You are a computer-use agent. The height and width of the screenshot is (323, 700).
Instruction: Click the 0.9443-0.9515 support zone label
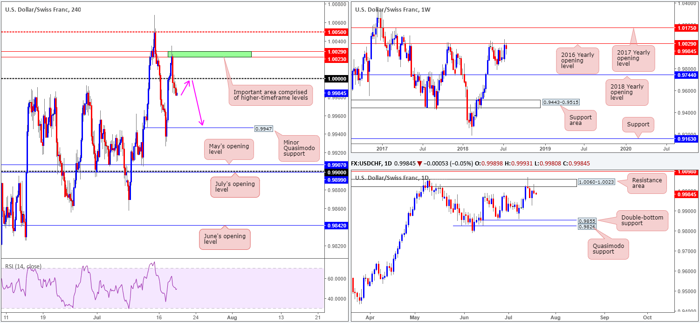[x=560, y=102]
